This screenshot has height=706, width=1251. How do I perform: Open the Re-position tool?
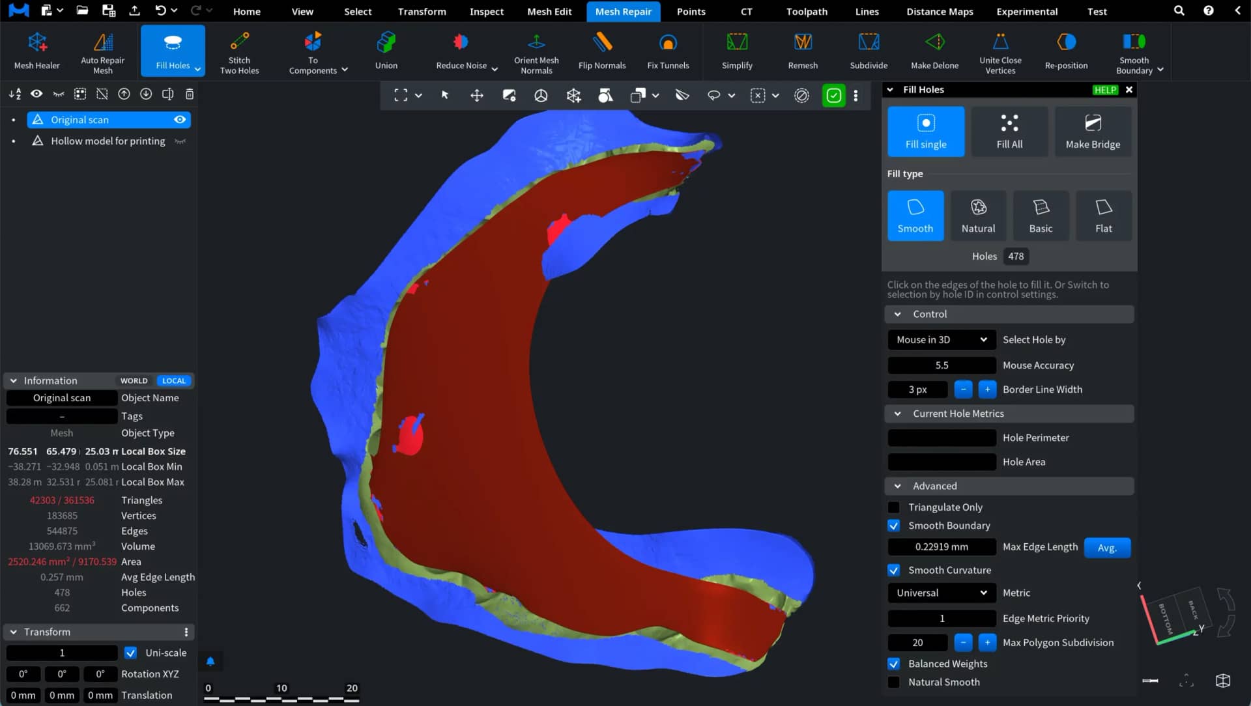1066,51
